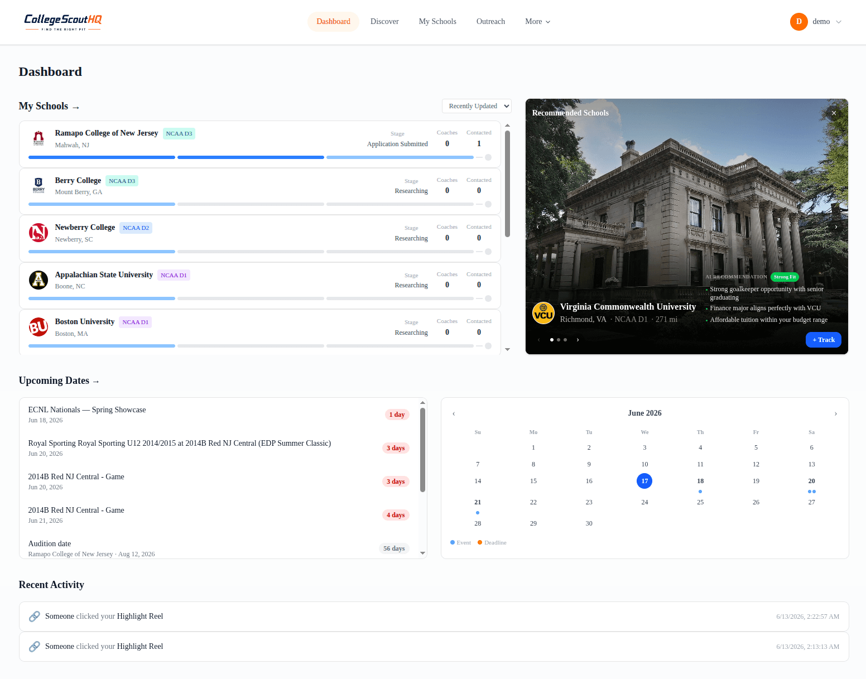The width and height of the screenshot is (866, 679).
Task: Go to previous month in calendar
Action: [x=454, y=413]
